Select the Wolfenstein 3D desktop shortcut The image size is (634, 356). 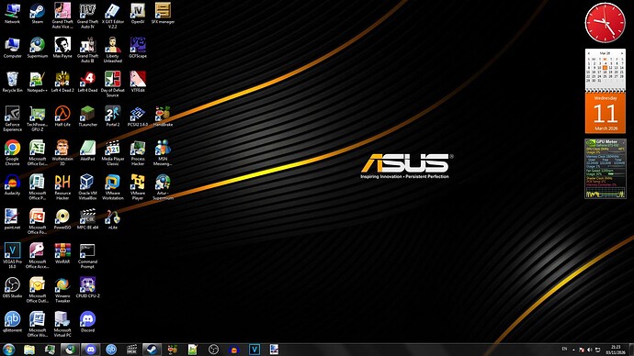[x=62, y=153]
